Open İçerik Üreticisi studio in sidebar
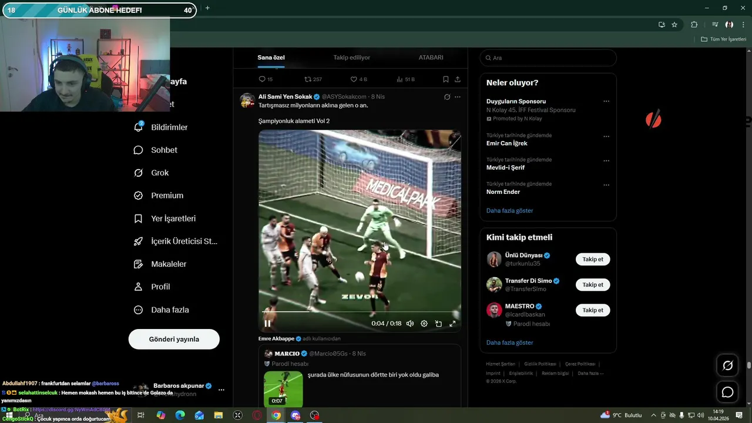 (x=176, y=241)
